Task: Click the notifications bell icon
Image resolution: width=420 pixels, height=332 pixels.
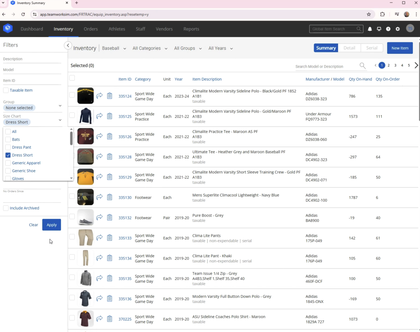Action: (370, 29)
